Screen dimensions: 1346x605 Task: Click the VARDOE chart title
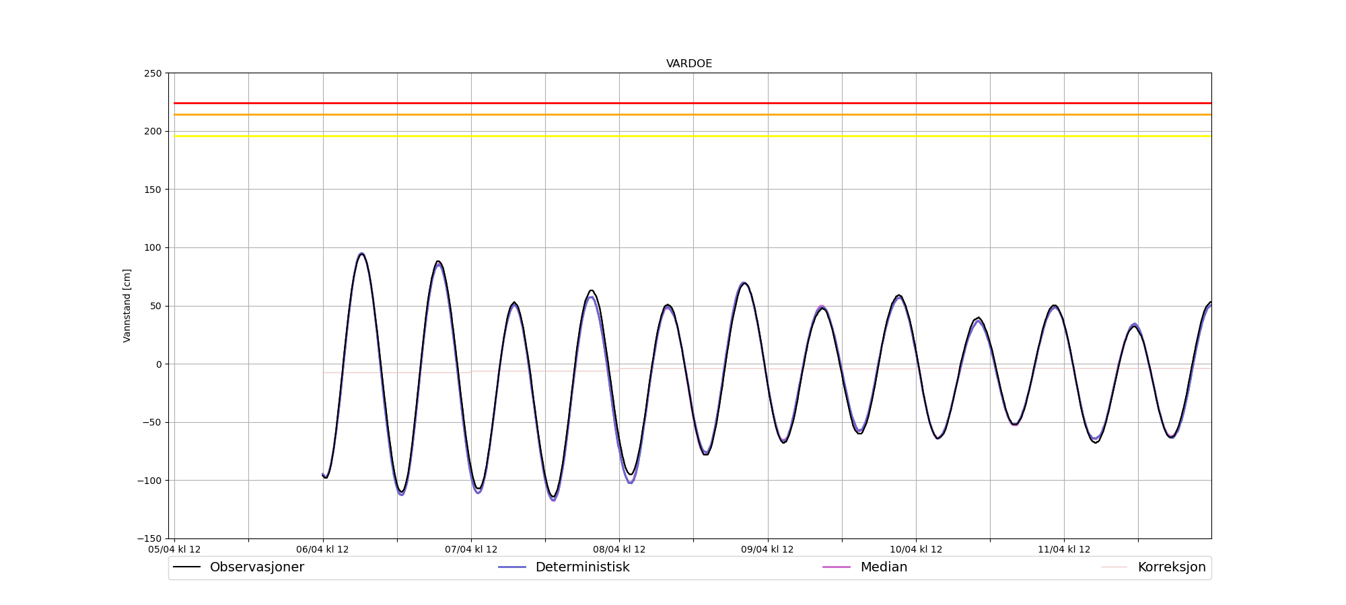pos(689,64)
